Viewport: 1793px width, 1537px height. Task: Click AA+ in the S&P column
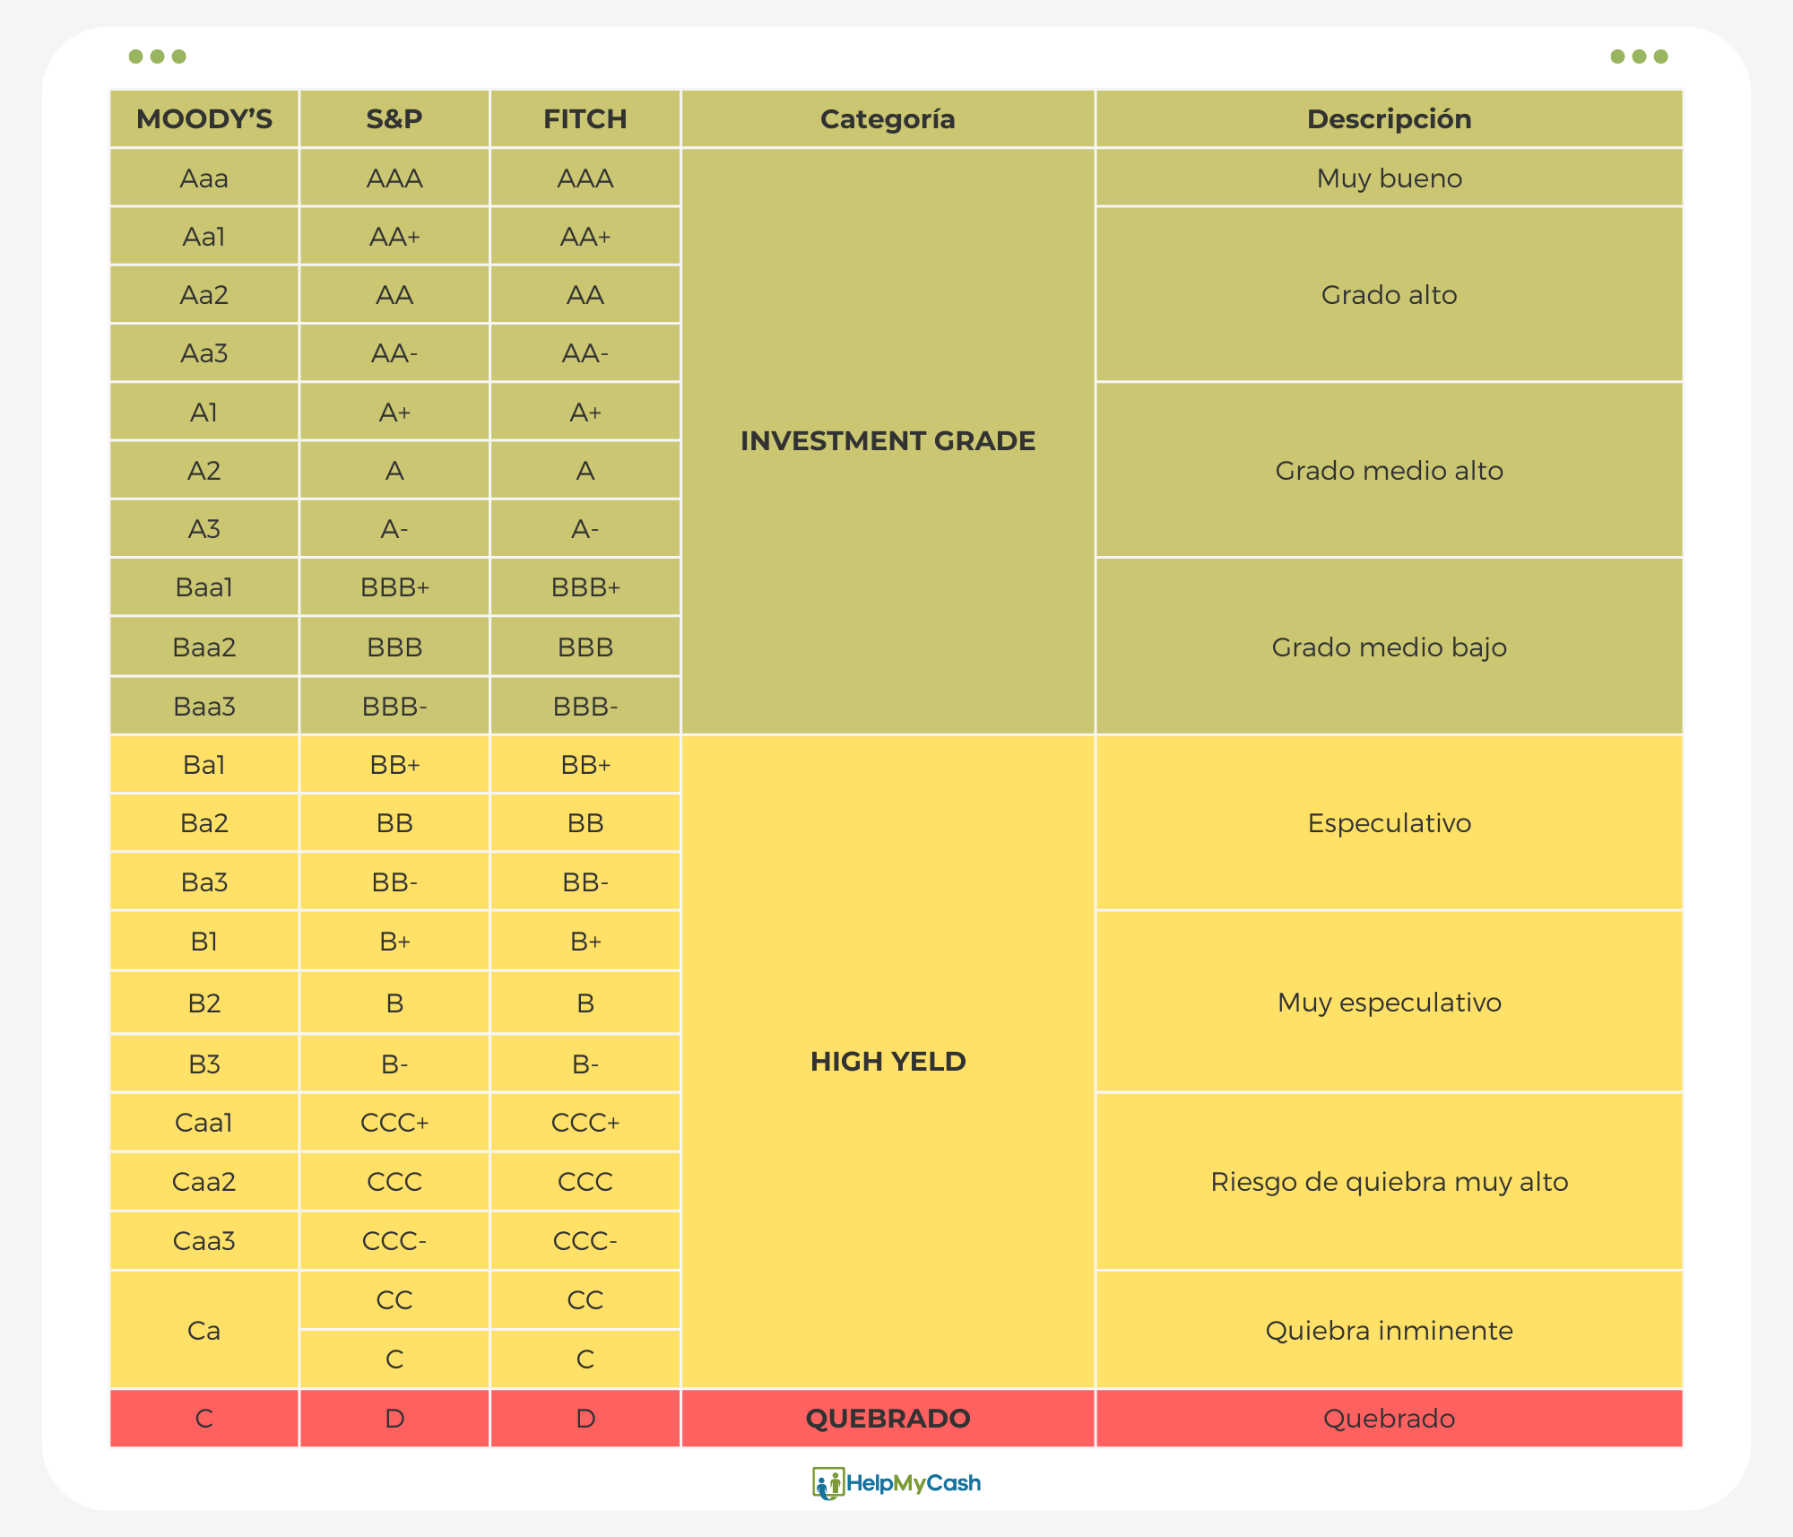394,236
